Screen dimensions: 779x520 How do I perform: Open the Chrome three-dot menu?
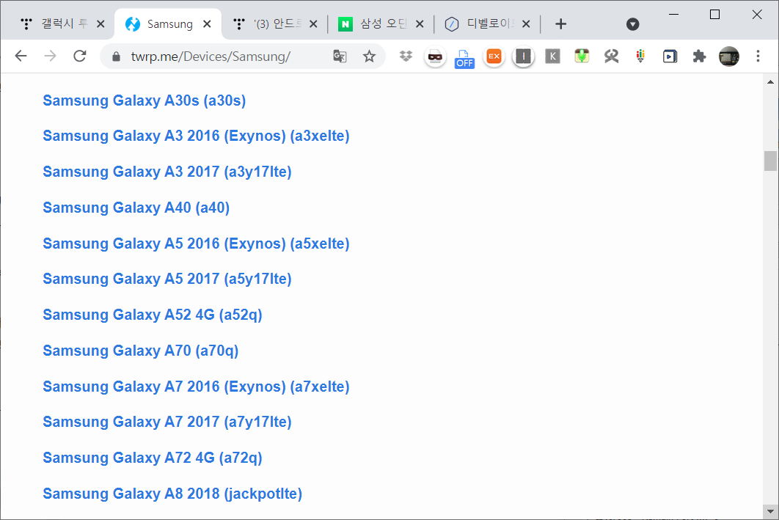coord(758,56)
